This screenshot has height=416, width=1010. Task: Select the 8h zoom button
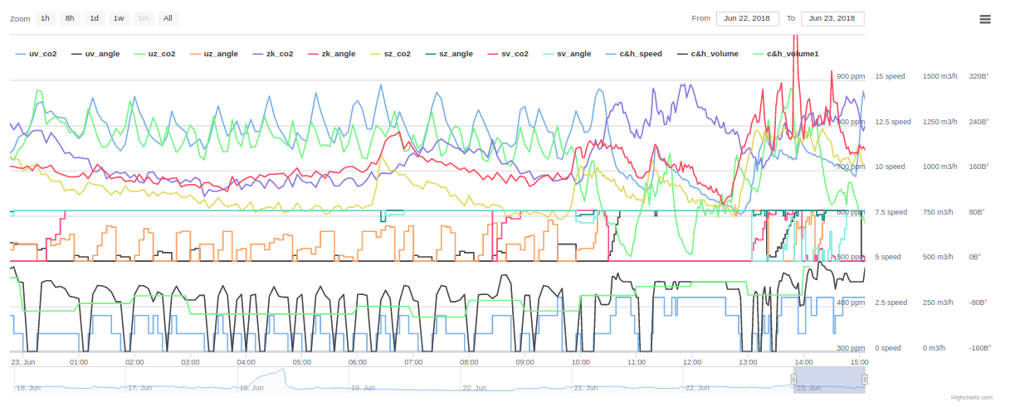click(x=69, y=18)
